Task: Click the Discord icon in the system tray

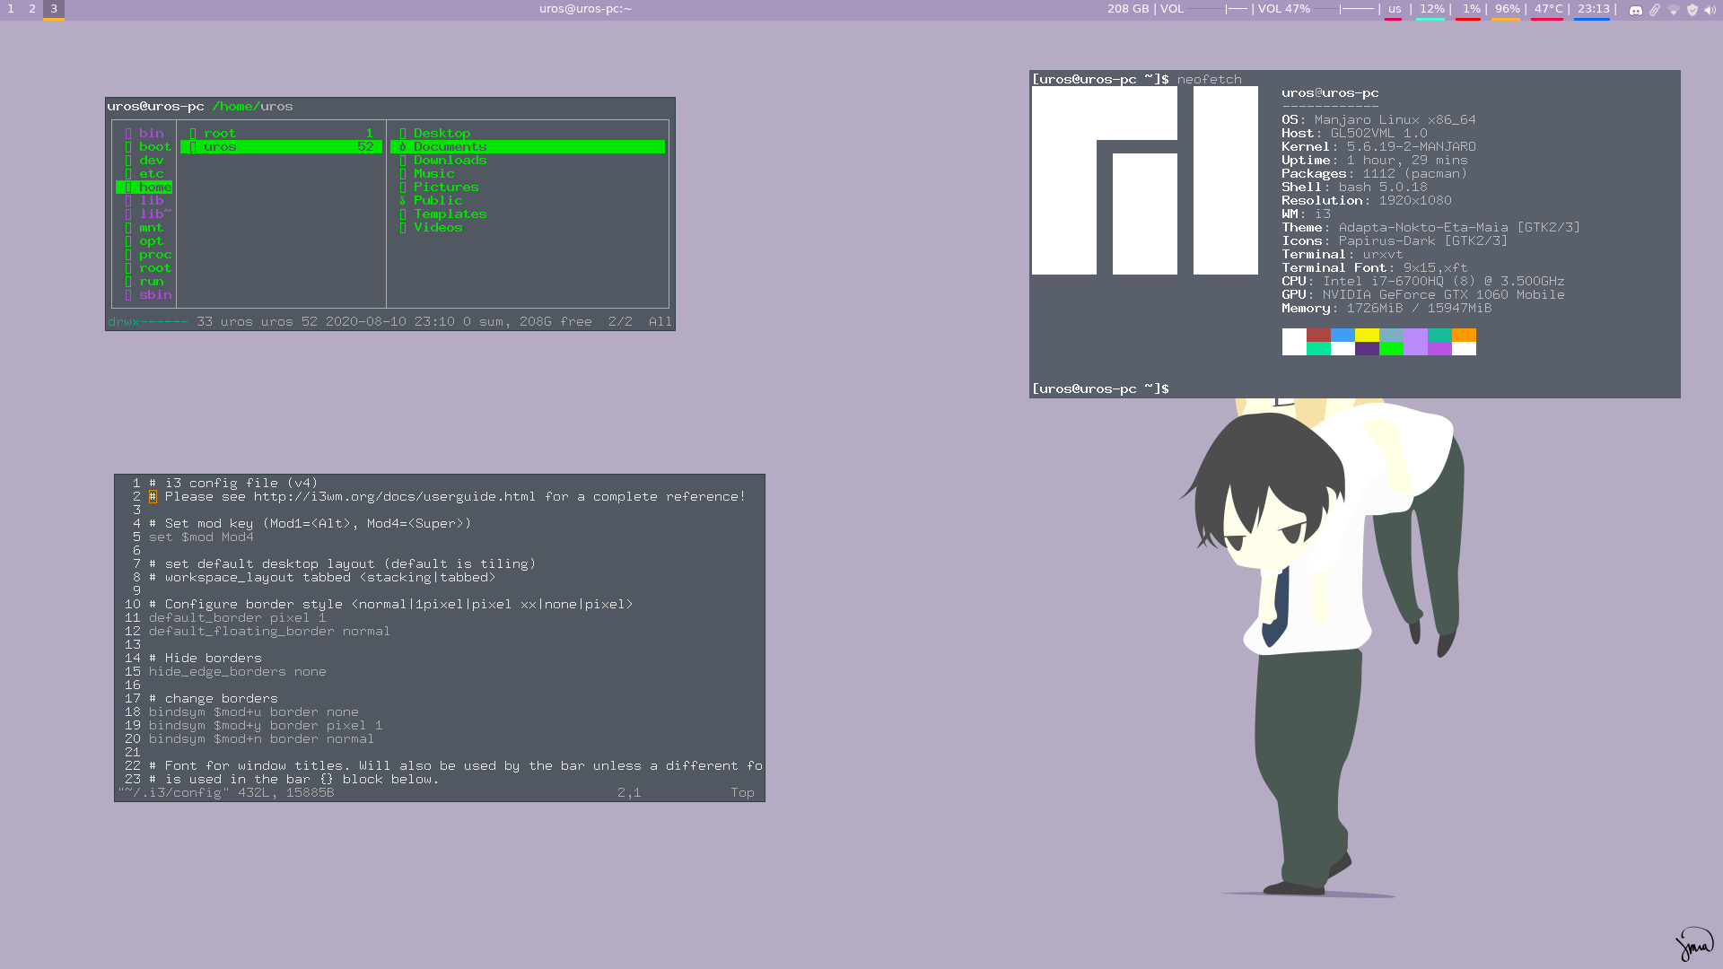Action: click(x=1636, y=10)
